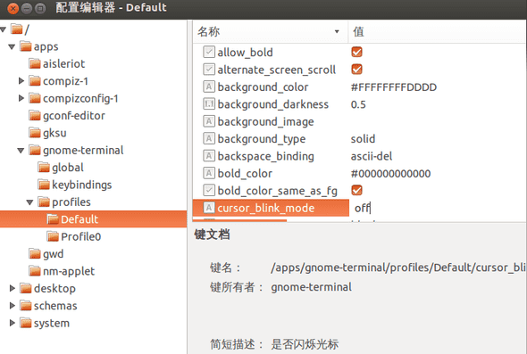Select the allow_bold key name
This screenshot has width=527, height=354.
click(x=245, y=53)
